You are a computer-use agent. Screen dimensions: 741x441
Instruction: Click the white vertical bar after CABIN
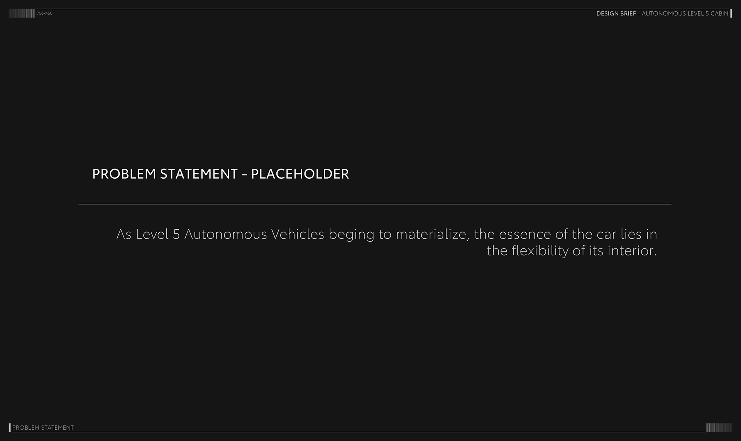coord(731,14)
